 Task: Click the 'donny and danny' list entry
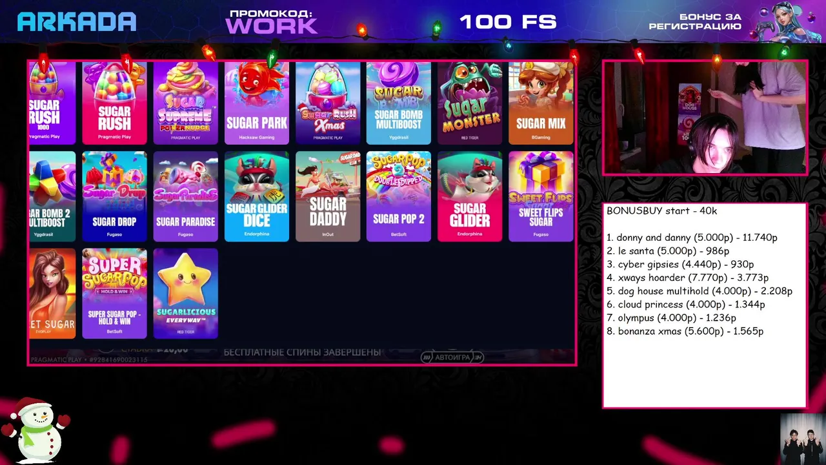692,238
